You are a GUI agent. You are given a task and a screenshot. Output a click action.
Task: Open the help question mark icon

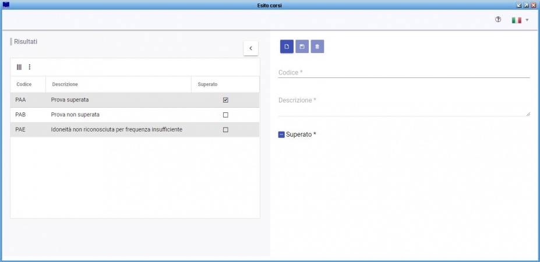coord(498,20)
